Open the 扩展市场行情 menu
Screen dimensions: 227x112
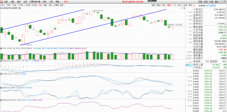[x=35, y=2]
